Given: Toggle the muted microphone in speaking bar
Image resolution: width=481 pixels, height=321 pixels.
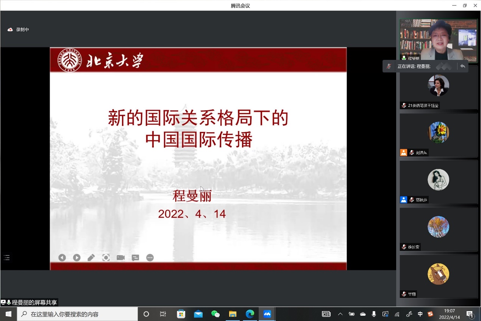Looking at the screenshot, I should point(389,66).
